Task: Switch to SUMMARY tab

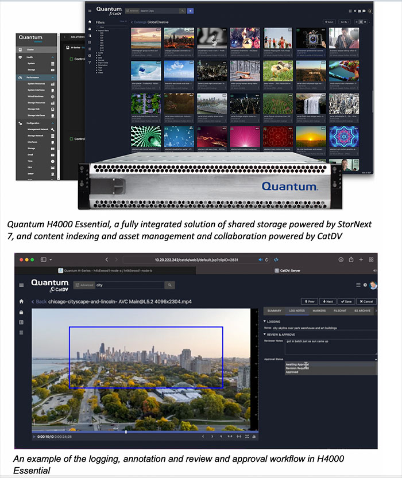Action: point(274,310)
